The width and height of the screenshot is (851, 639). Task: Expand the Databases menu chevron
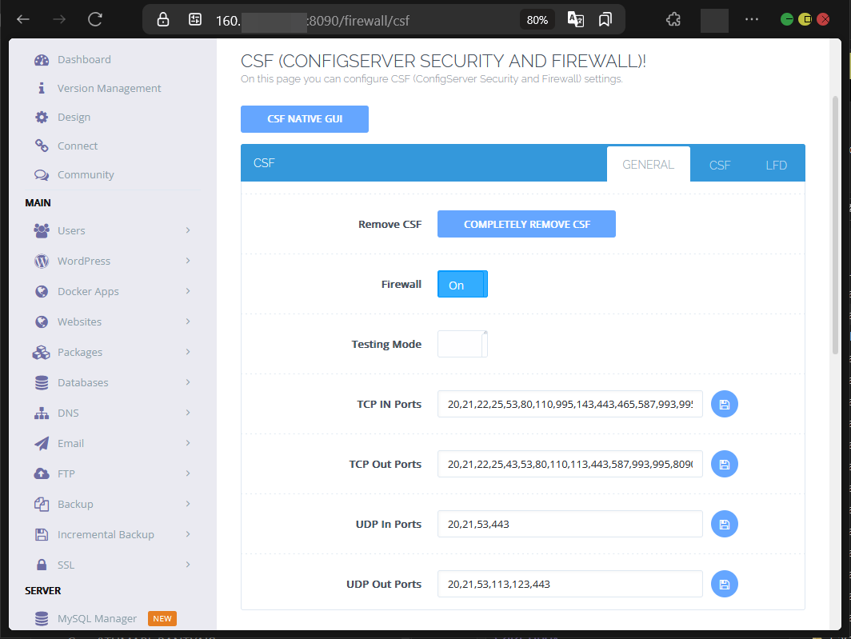coord(188,382)
